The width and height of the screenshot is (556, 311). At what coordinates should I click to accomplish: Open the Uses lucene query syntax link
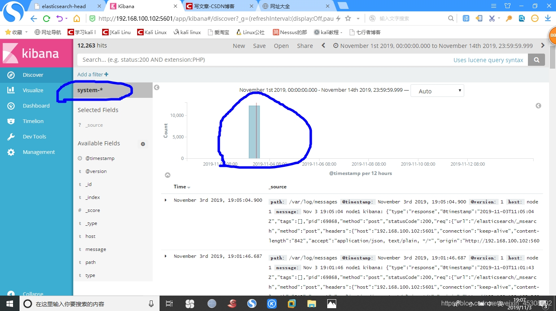(x=488, y=60)
